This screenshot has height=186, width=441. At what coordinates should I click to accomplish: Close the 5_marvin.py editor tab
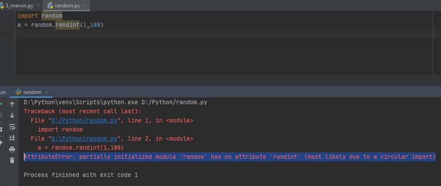pyautogui.click(x=38, y=6)
